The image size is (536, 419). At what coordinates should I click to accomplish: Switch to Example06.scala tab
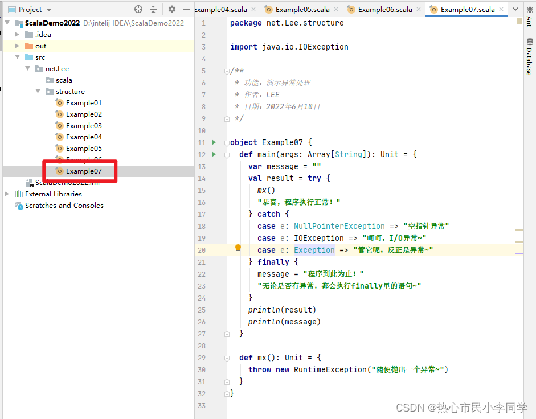pyautogui.click(x=385, y=10)
